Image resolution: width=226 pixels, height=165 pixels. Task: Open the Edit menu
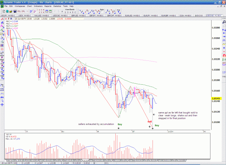click(11, 6)
